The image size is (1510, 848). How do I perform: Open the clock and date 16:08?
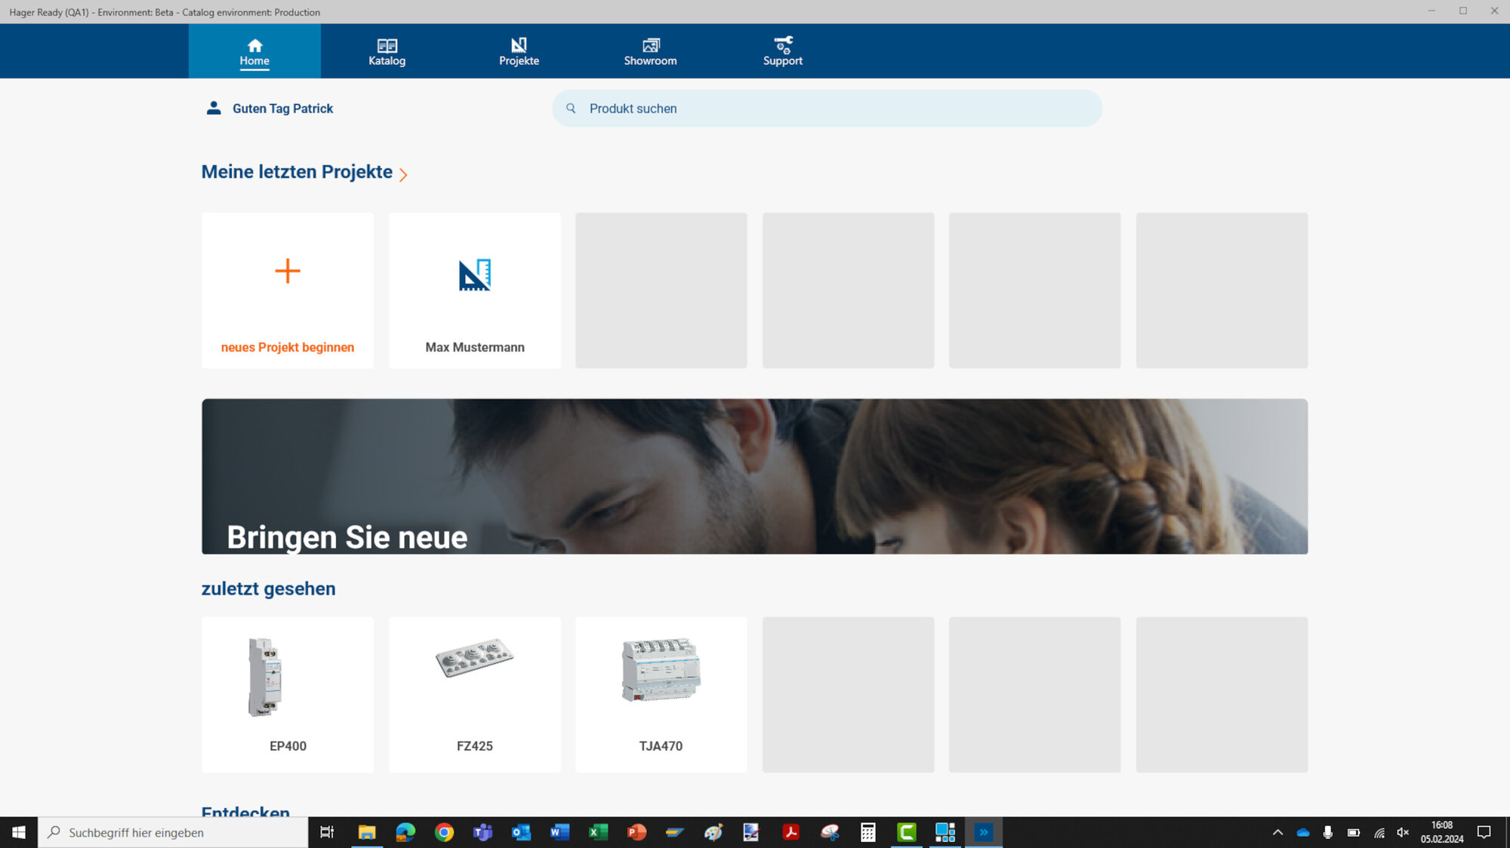pos(1442,832)
